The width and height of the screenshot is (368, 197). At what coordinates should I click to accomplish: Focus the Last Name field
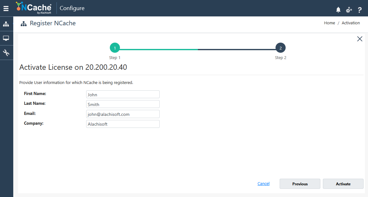click(123, 104)
